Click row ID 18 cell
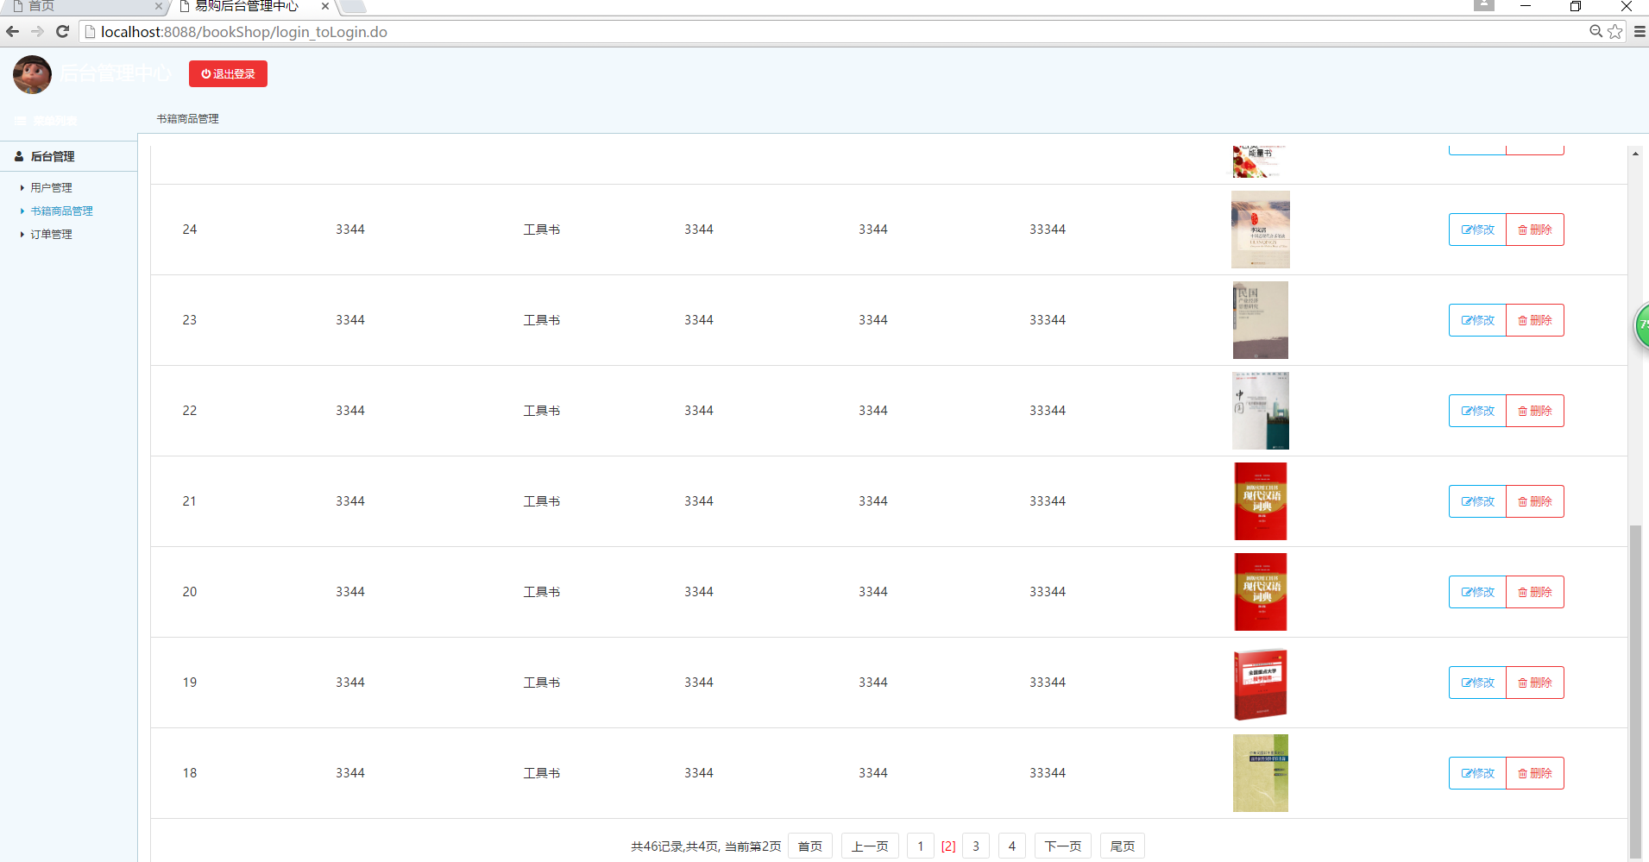The image size is (1649, 862). coord(190,773)
